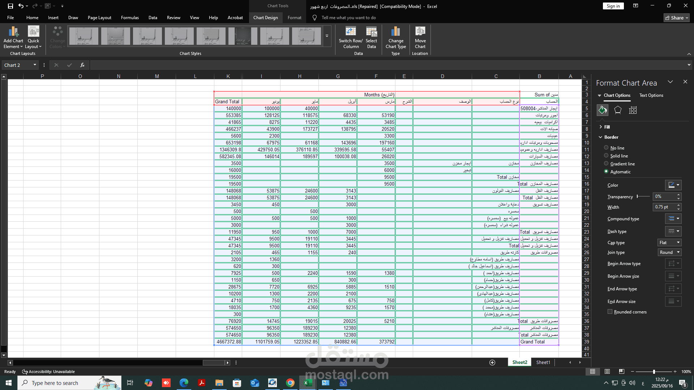Open the Format pane options chevron
The image size is (694, 390).
[671, 82]
